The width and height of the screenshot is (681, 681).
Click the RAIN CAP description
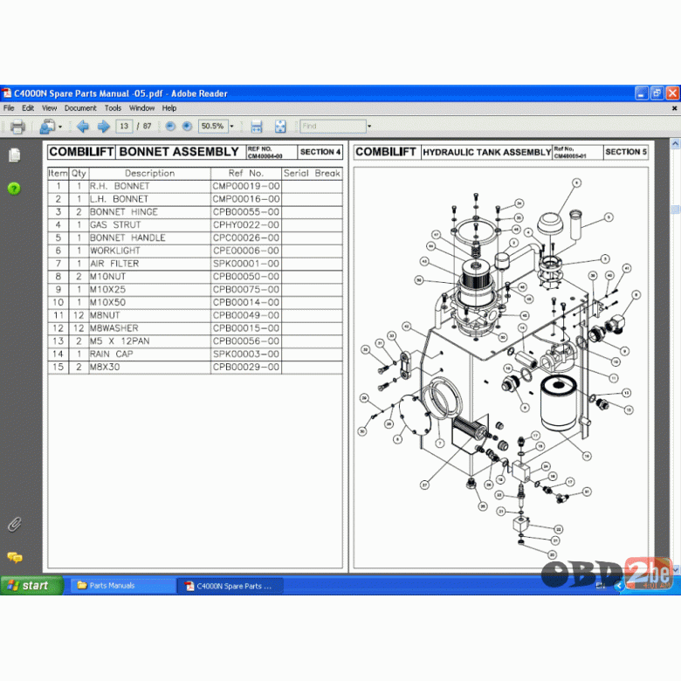[111, 354]
